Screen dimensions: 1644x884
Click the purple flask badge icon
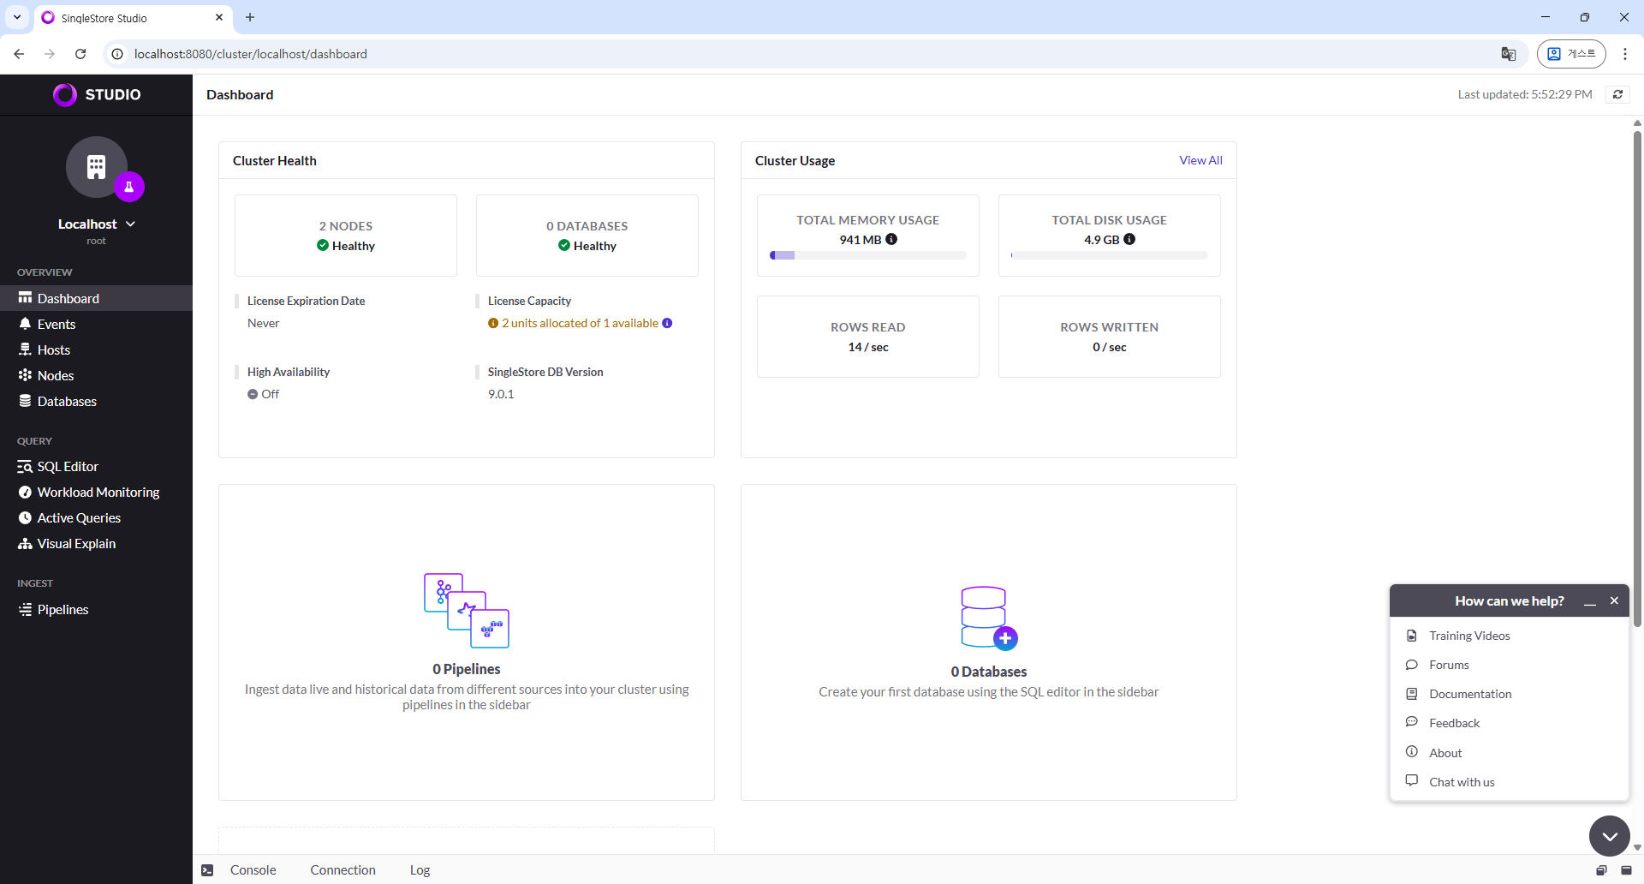(x=129, y=187)
